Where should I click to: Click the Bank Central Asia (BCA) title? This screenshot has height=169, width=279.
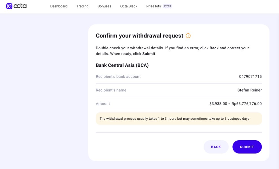[x=122, y=65]
